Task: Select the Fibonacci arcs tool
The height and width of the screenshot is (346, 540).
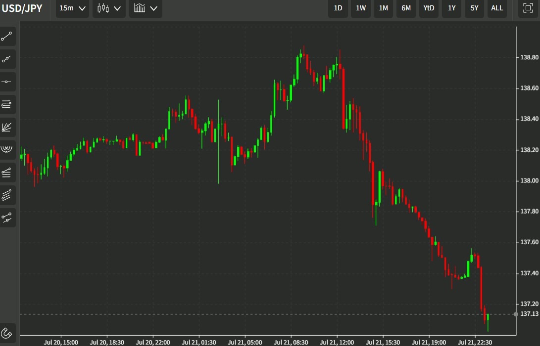Action: [x=6, y=150]
